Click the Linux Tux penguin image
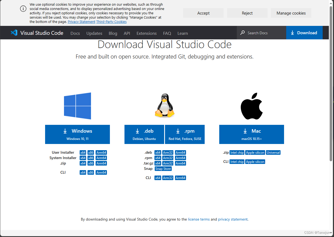334x237 pixels. [x=164, y=105]
